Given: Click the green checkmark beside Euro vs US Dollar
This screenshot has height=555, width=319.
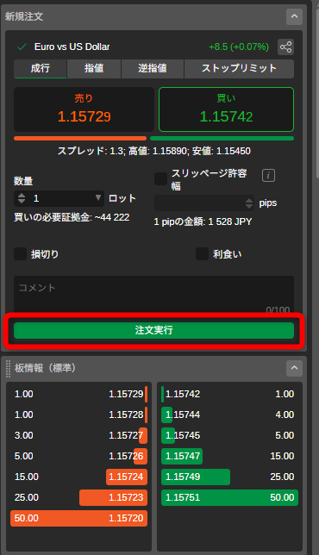Looking at the screenshot, I should tap(22, 47).
